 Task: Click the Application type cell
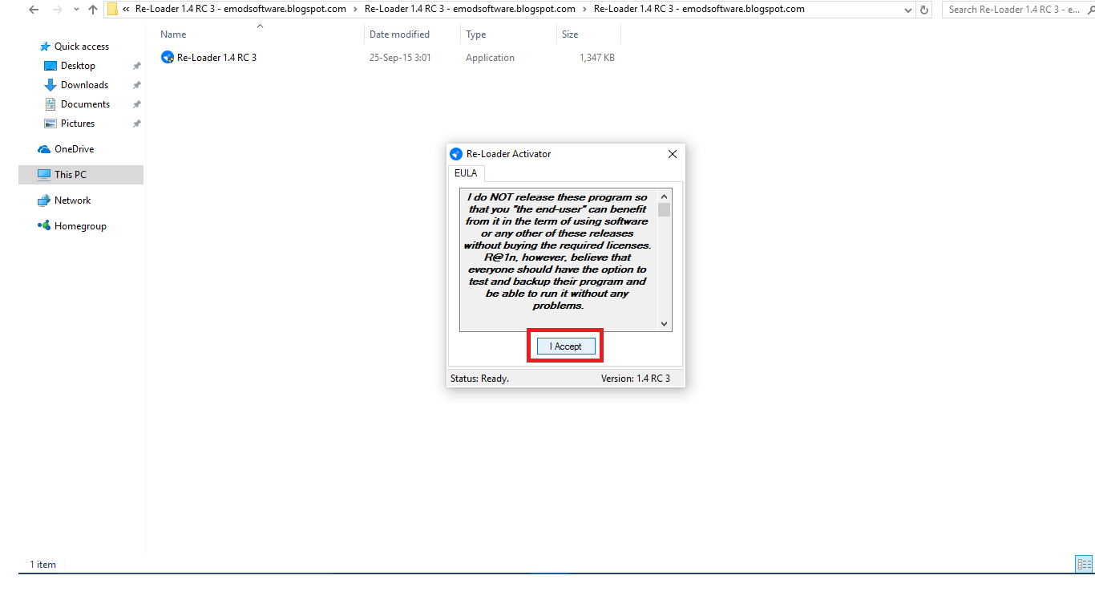pos(490,58)
